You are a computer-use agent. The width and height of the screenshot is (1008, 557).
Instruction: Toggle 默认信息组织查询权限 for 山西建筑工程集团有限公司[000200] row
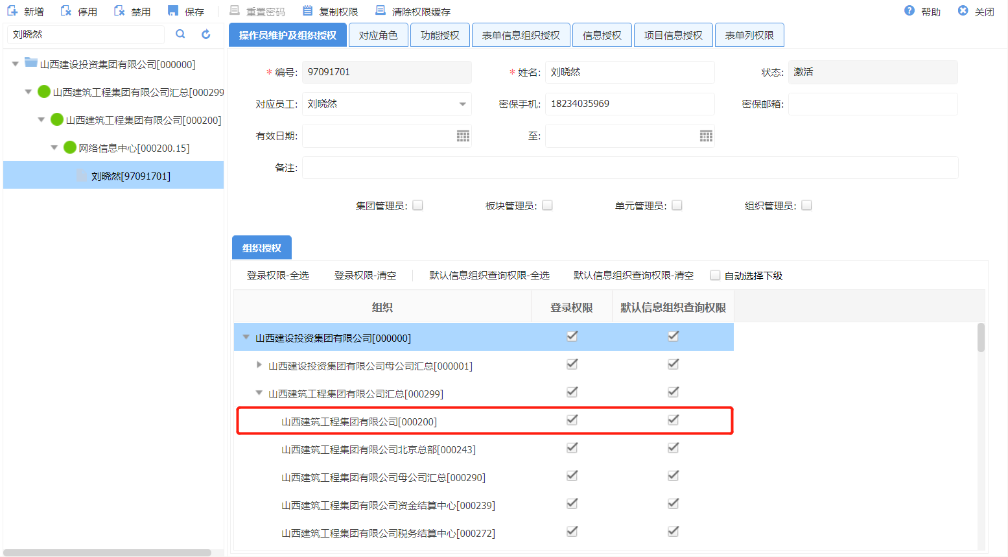(674, 420)
